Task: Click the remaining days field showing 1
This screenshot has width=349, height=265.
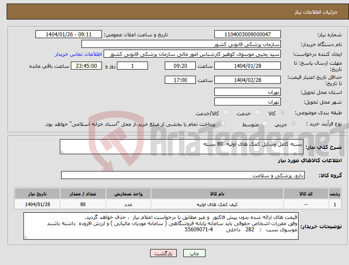Action: 132,66
